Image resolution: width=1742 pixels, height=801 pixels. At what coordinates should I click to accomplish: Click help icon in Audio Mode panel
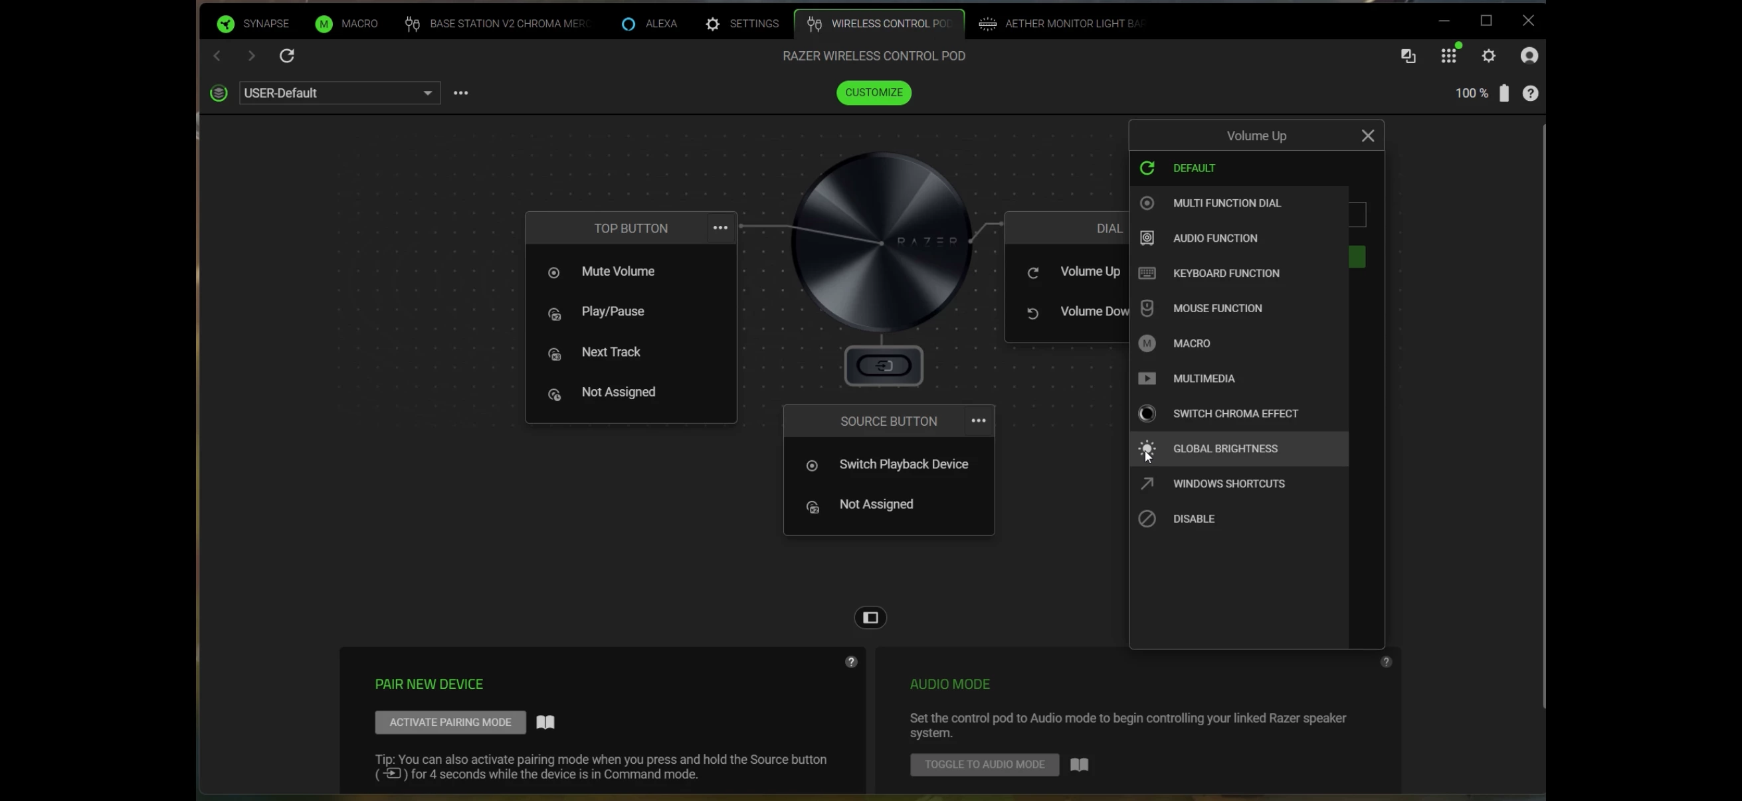(1386, 662)
